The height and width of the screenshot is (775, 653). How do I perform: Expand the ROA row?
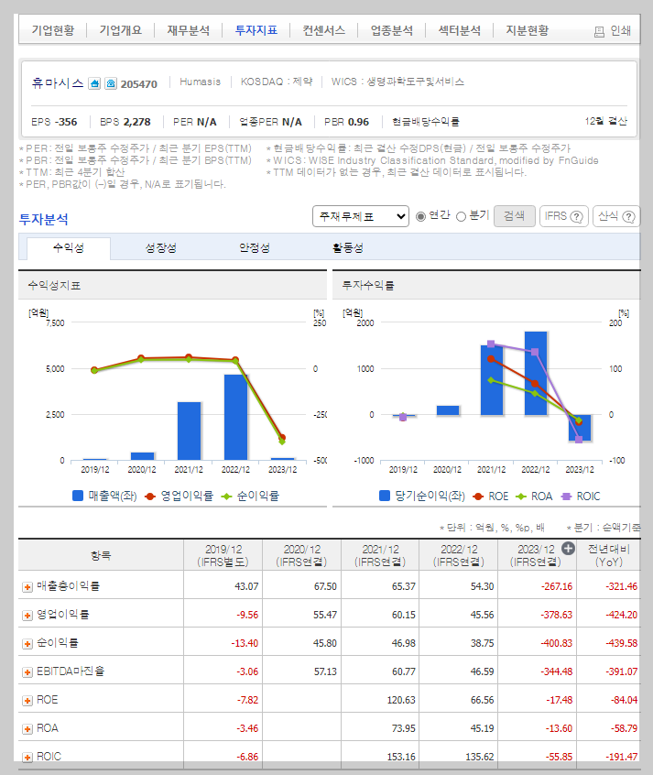click(27, 729)
